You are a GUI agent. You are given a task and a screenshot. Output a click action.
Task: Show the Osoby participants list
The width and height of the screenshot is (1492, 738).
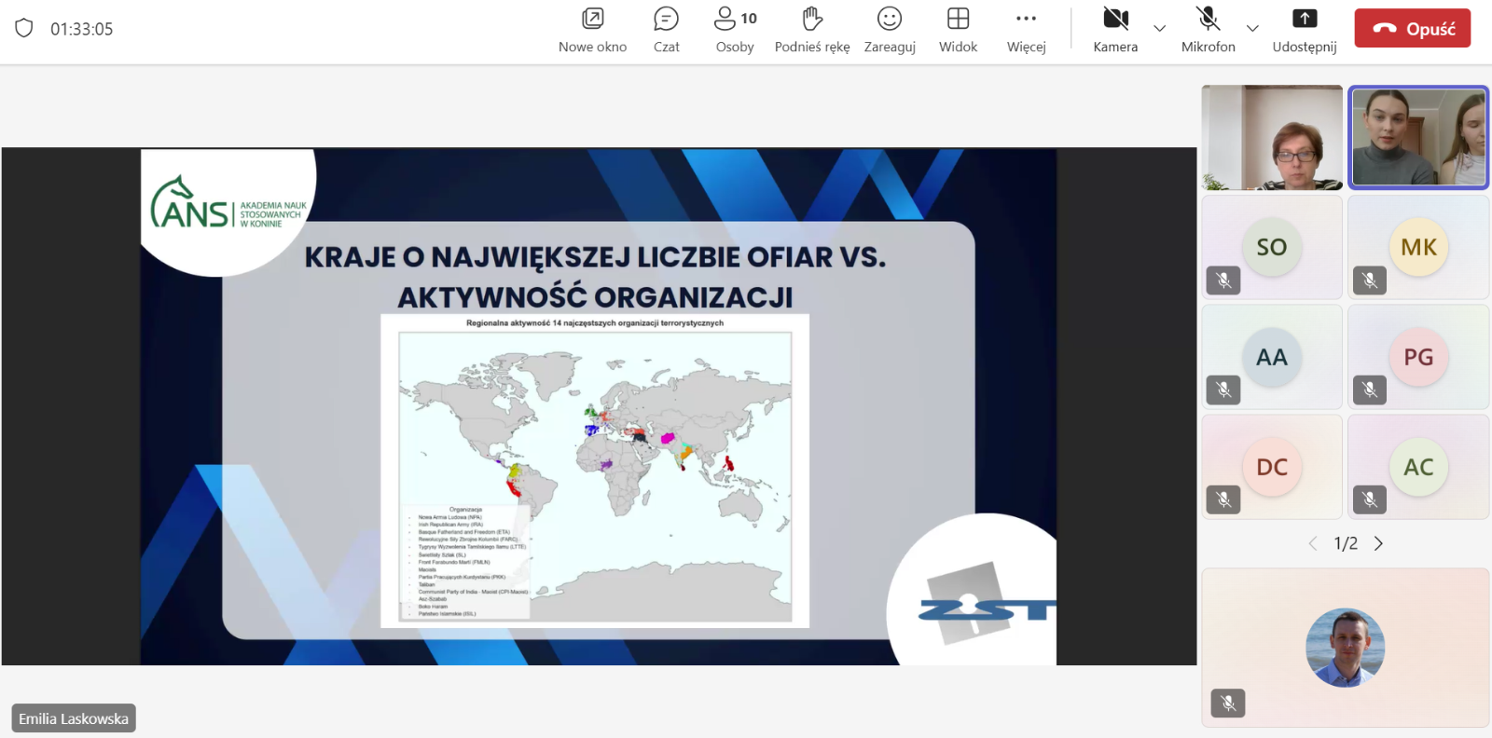tap(735, 30)
